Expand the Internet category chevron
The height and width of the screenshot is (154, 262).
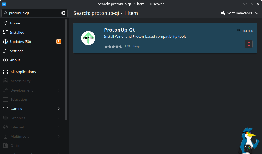coord(59,127)
